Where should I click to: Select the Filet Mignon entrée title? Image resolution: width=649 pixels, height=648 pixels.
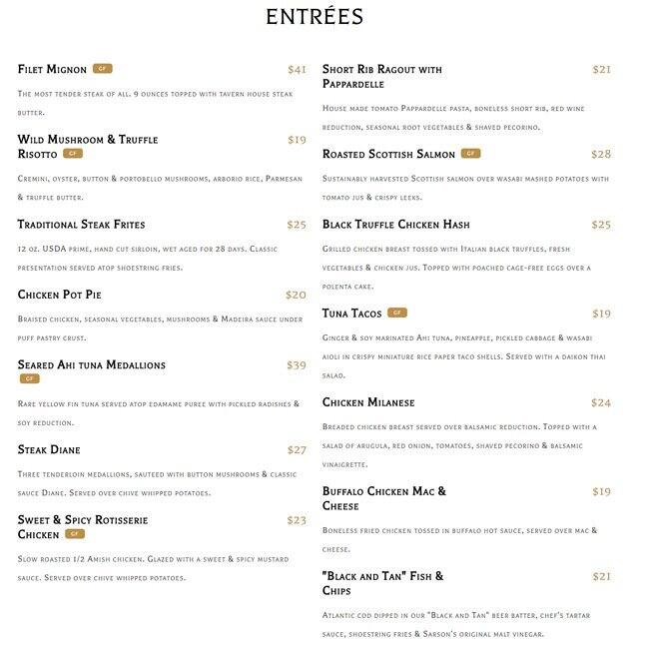52,70
